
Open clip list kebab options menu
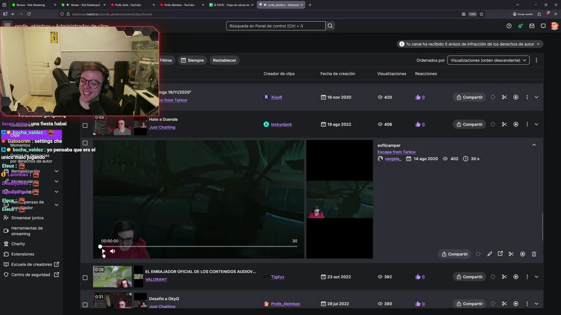click(x=536, y=60)
